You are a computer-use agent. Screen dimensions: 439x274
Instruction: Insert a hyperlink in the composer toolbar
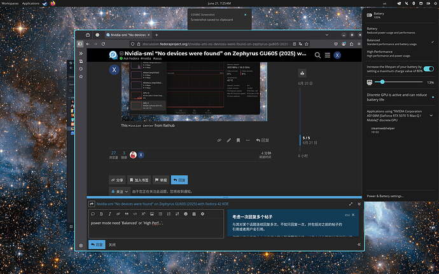(118, 214)
